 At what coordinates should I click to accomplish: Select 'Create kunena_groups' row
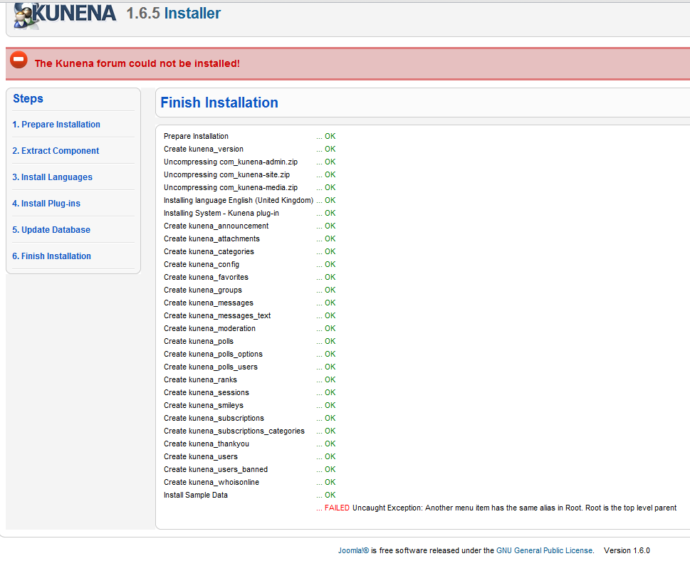[249, 290]
